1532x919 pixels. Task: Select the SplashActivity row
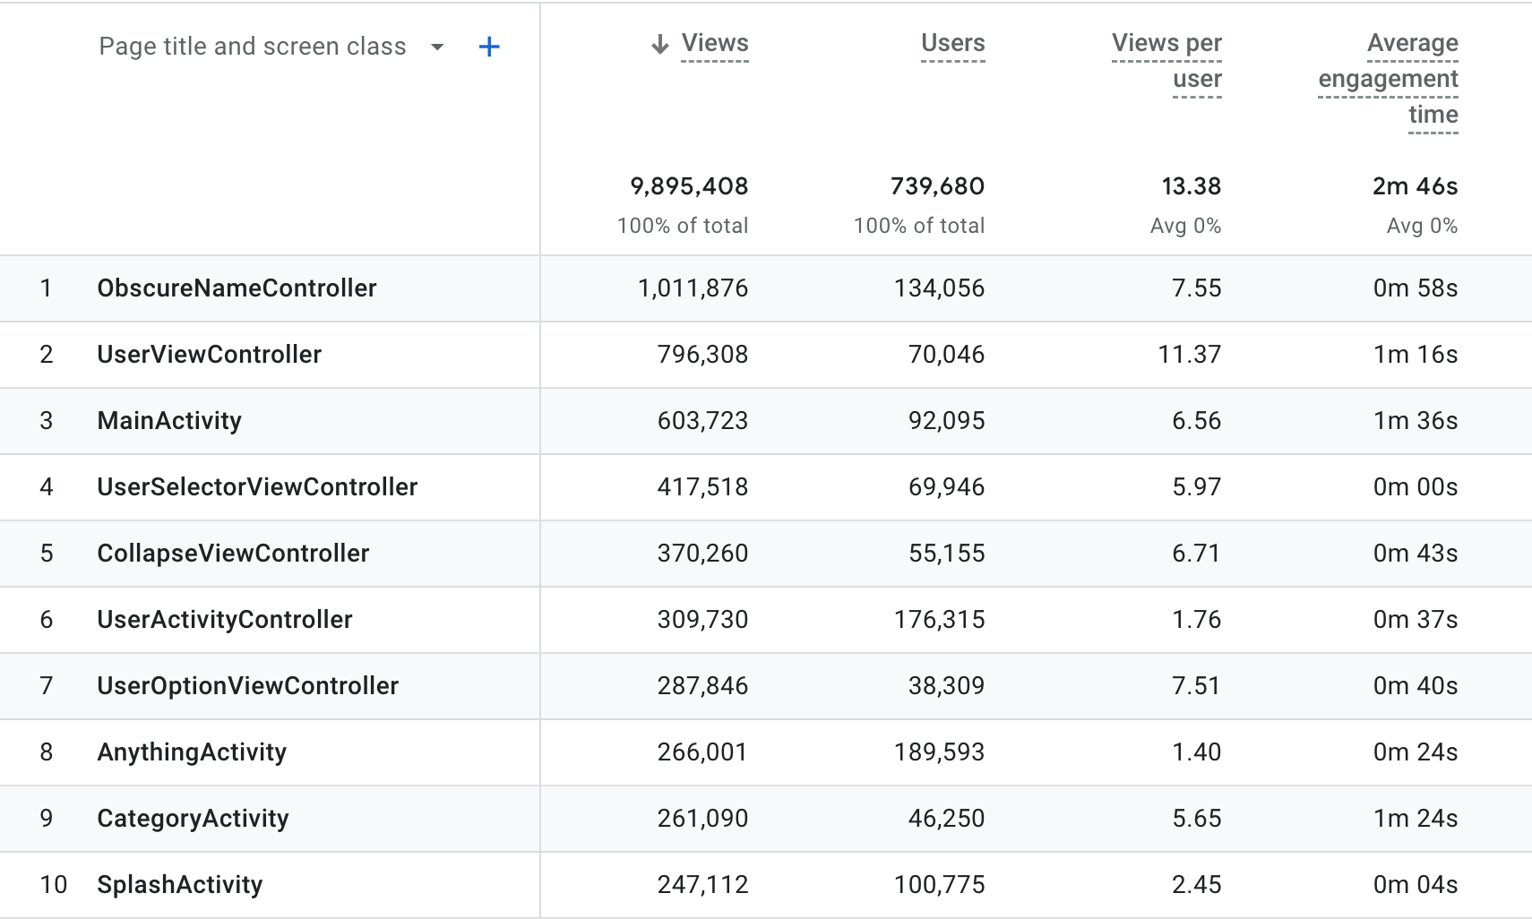tap(180, 885)
